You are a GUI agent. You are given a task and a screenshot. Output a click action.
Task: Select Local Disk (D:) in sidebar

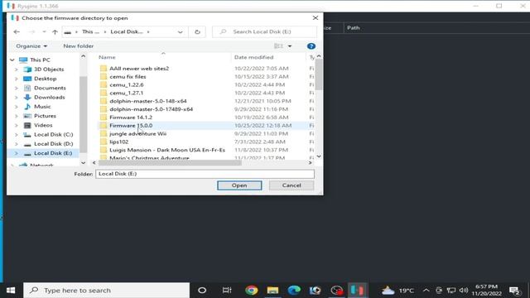(x=53, y=143)
